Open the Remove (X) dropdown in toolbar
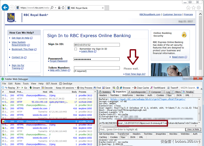Image resolution: width=204 pixels, height=146 pixels. [19, 88]
